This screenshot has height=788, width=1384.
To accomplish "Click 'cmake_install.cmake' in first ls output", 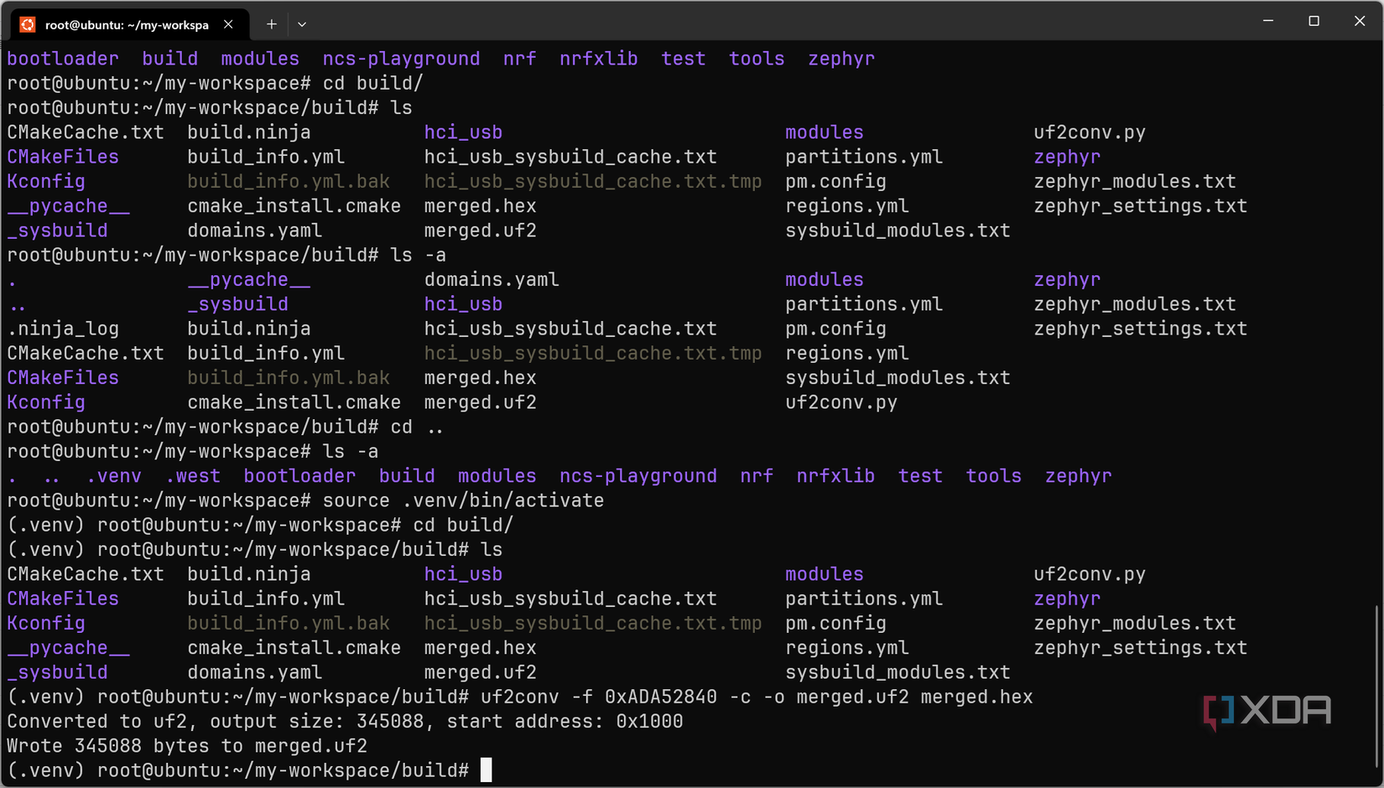I will [294, 206].
